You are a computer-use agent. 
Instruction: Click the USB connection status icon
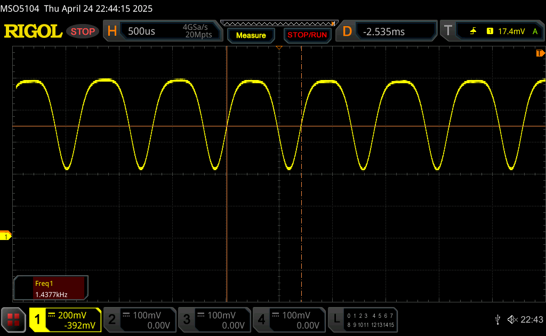pyautogui.click(x=498, y=319)
